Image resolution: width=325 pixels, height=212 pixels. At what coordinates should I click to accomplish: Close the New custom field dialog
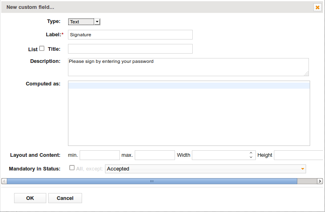pos(317,8)
